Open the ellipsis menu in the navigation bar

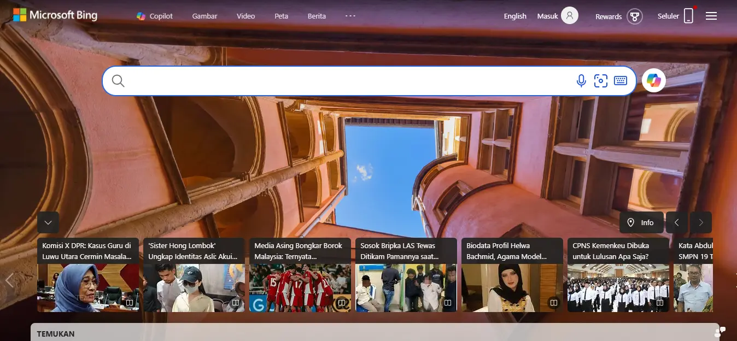350,16
